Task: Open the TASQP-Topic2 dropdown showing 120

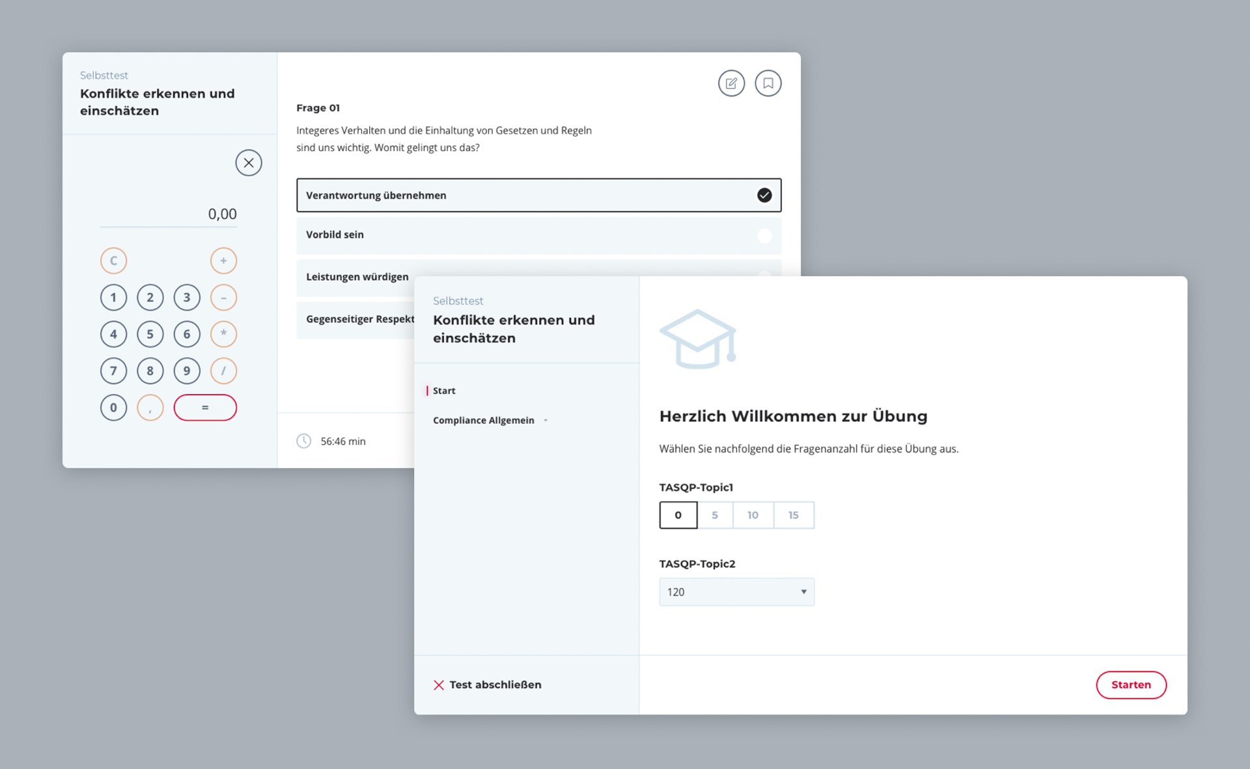Action: coord(736,592)
